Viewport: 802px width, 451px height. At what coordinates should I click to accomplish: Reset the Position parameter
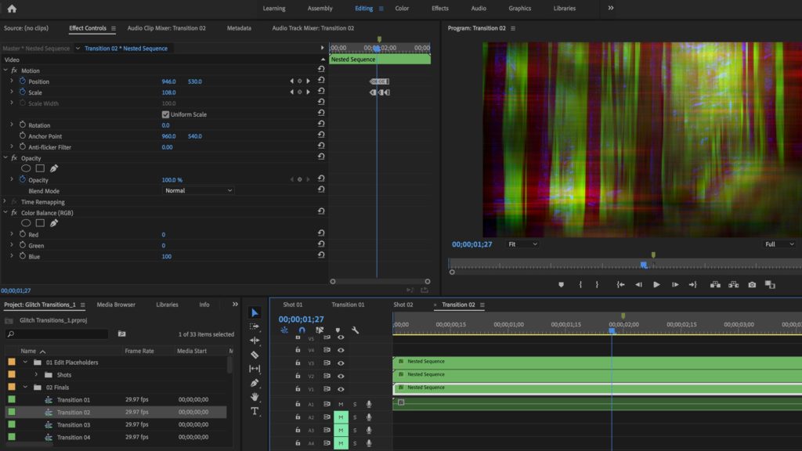[x=321, y=81]
